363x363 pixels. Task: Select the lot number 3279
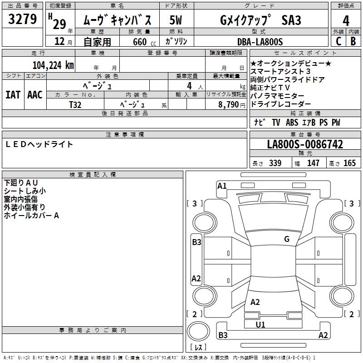22,20
